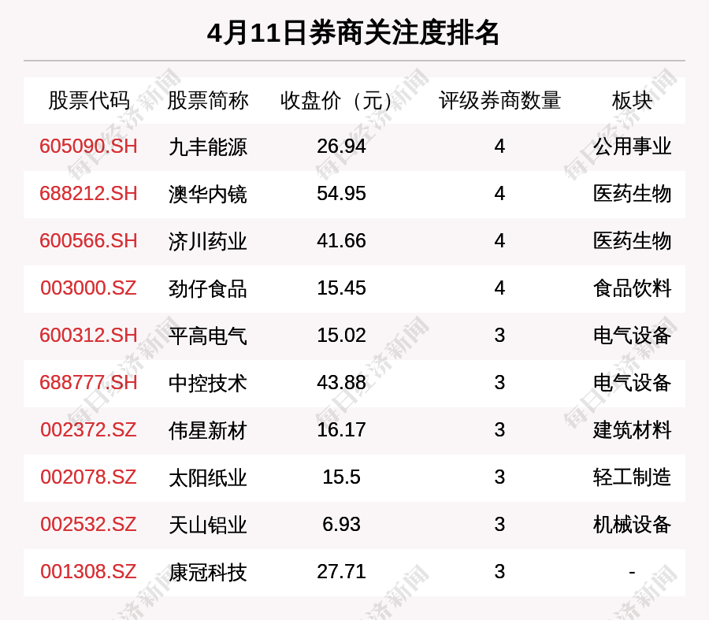Select closing price 27.71
The height and width of the screenshot is (620, 709).
(341, 572)
